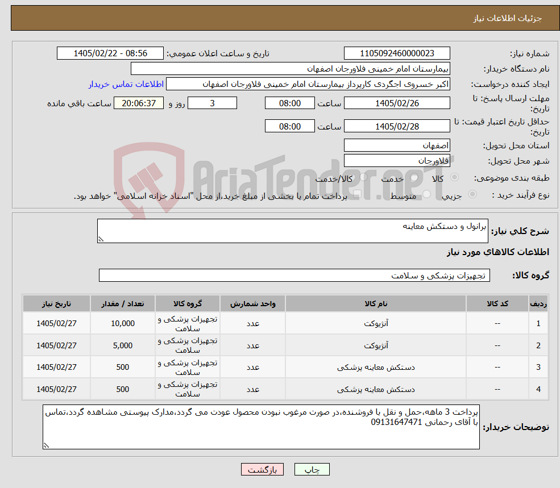Select the خدمت radio button
This screenshot has height=488, width=560.
[x=414, y=177]
